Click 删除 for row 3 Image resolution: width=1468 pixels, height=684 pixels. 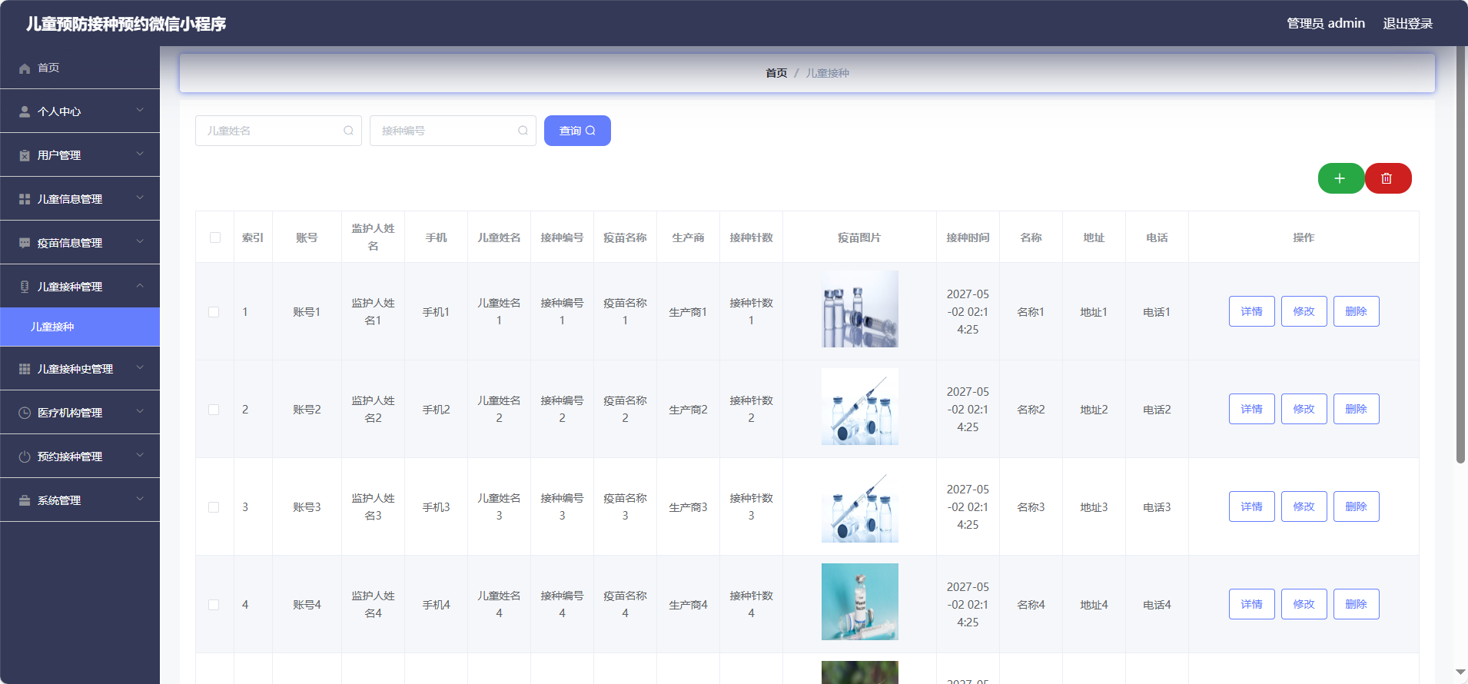pos(1357,506)
